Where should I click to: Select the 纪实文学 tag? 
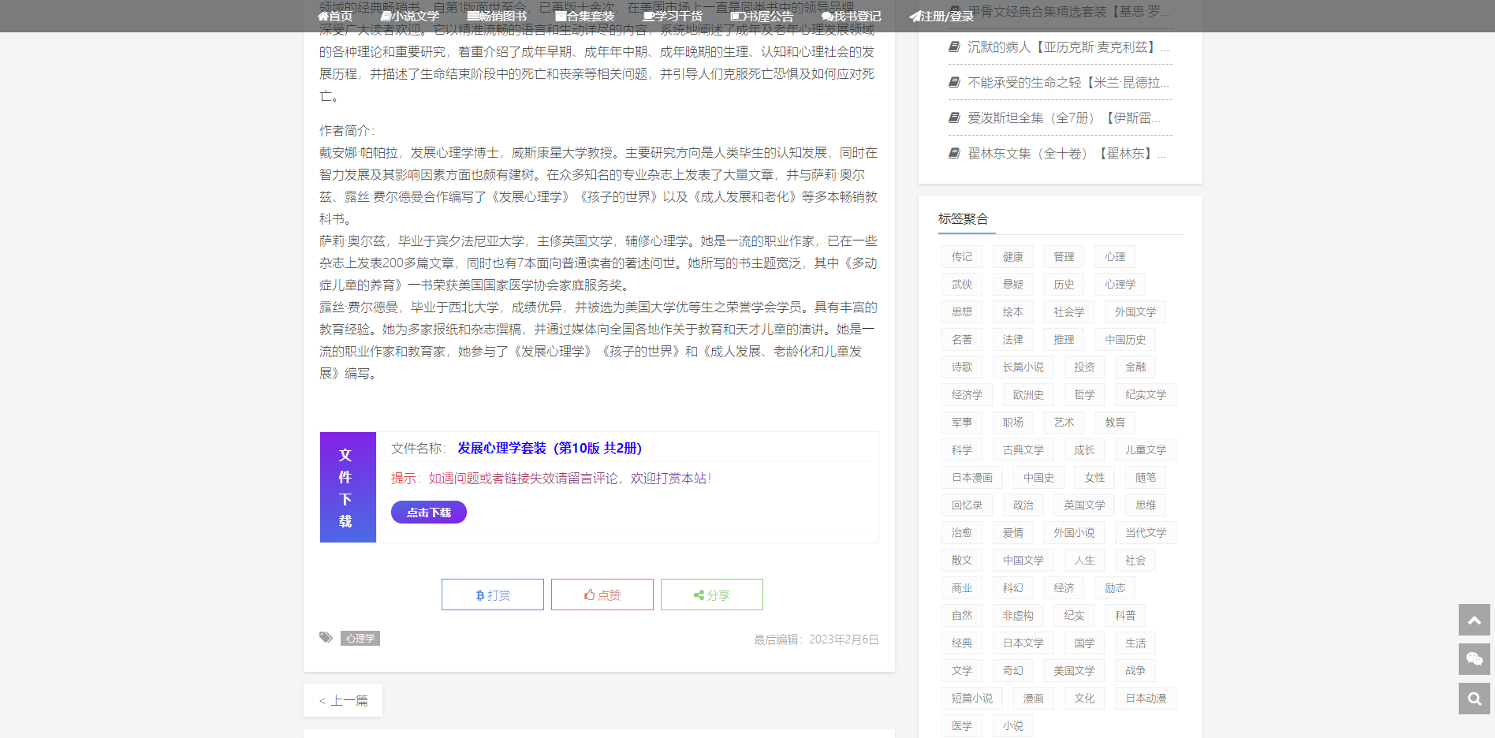(1146, 395)
